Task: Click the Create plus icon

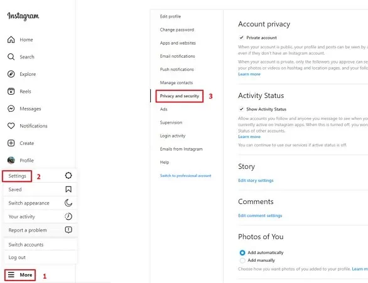Action: pyautogui.click(x=11, y=143)
